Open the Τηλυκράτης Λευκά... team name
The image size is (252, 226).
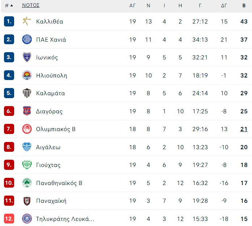[65, 219]
